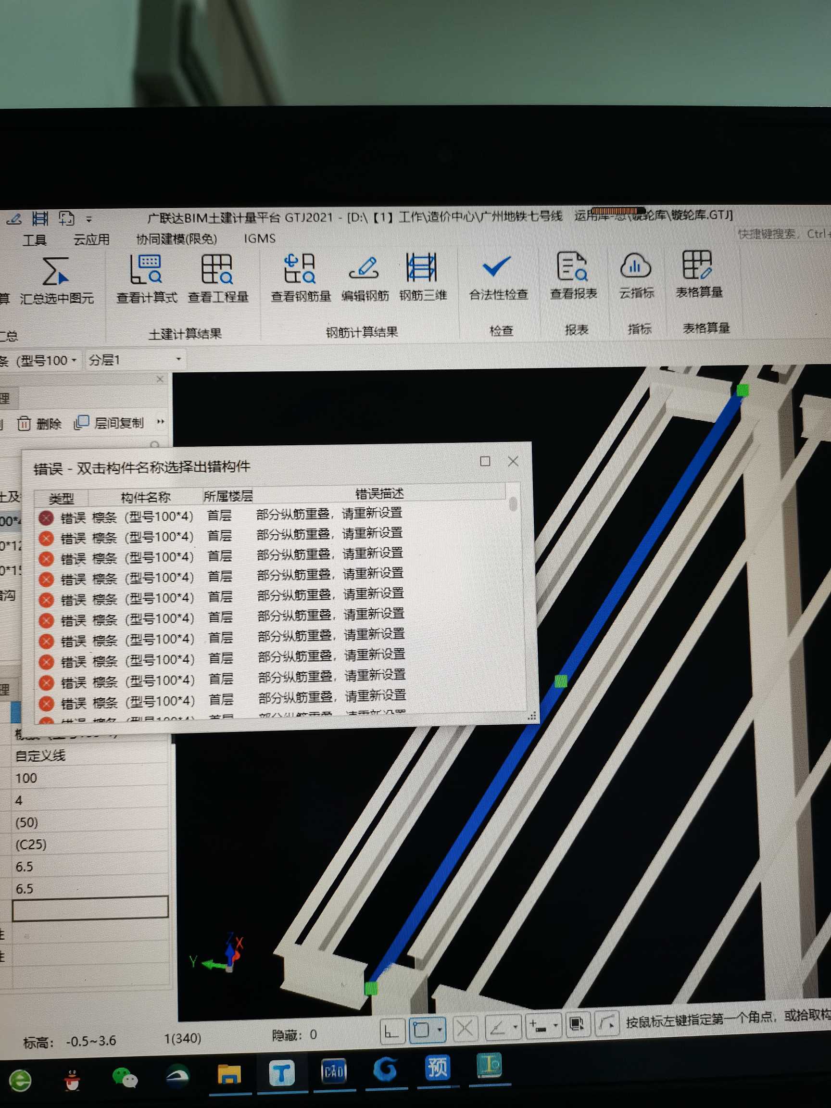Click the monitor icon in status bar

577,1024
